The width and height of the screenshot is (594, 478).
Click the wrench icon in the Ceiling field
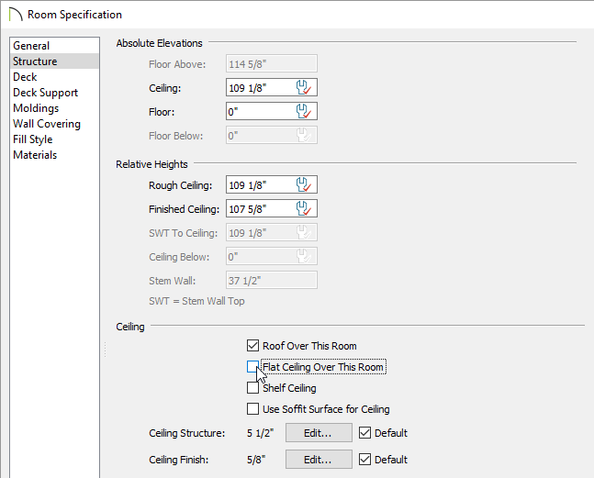304,87
